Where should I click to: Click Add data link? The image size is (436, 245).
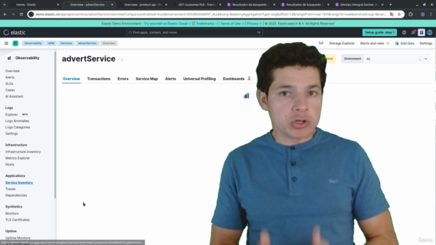point(405,44)
